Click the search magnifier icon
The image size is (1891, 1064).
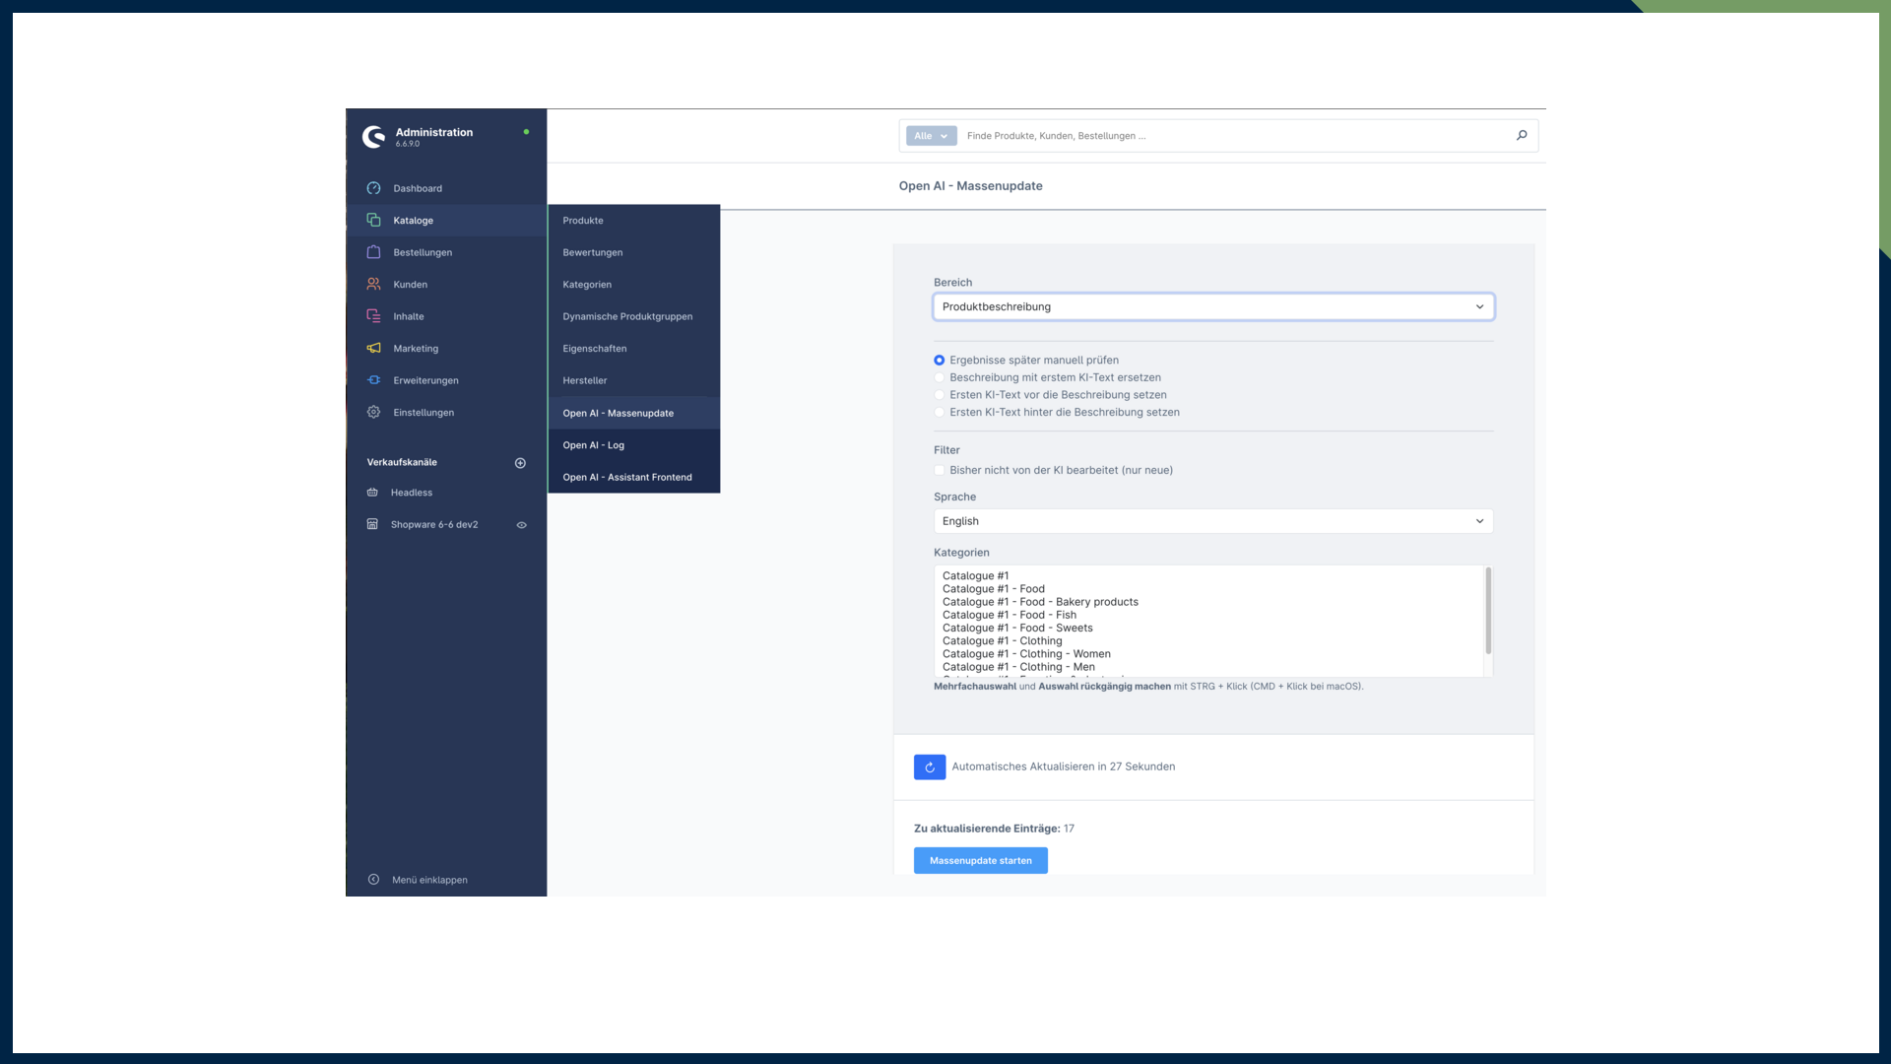pyautogui.click(x=1522, y=136)
